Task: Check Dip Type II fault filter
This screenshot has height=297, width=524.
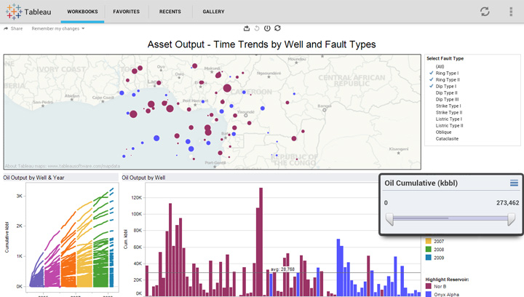Action: [446, 93]
